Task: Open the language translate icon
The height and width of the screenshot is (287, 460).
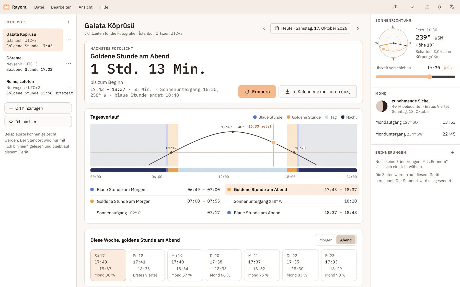Action: (x=452, y=7)
